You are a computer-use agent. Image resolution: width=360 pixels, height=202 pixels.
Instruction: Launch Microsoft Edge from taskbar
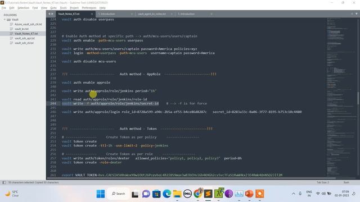tap(167, 194)
